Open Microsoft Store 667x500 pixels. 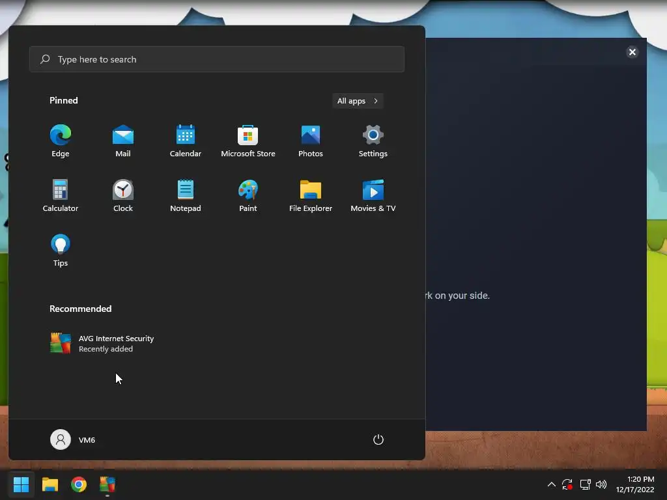[x=248, y=141]
